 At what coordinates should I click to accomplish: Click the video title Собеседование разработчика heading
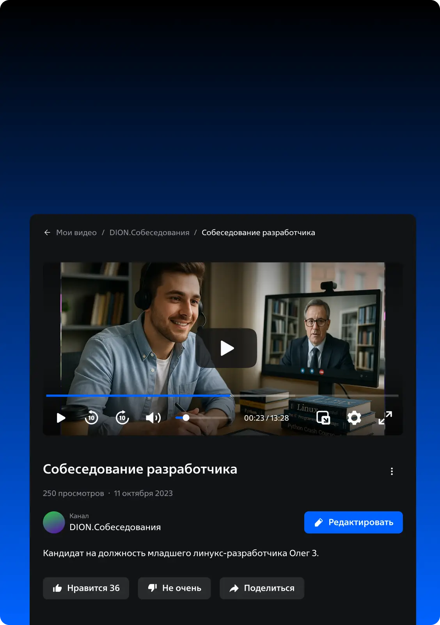140,469
